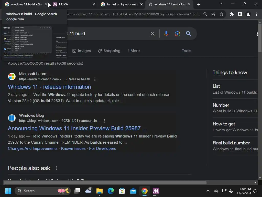Switch to the Shopping results

tap(109, 51)
